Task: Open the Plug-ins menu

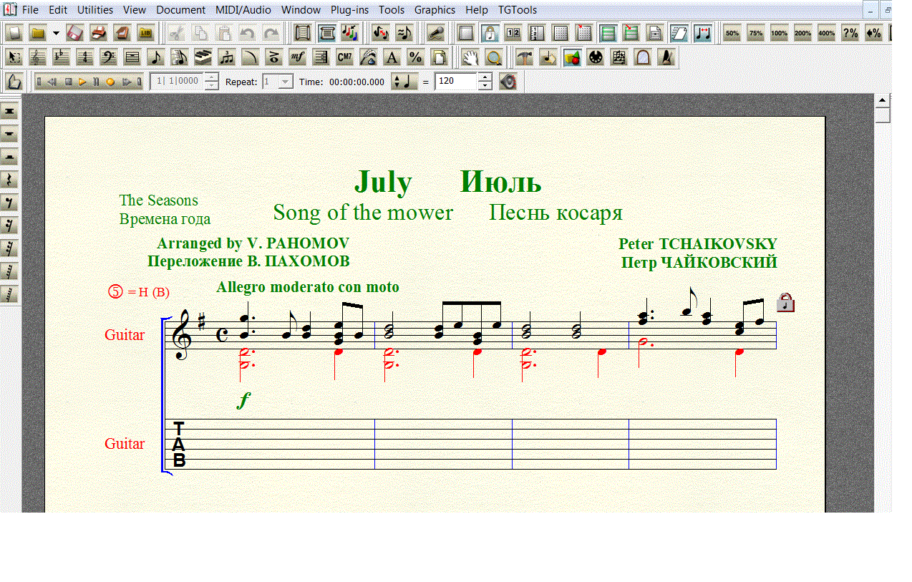Action: tap(349, 10)
